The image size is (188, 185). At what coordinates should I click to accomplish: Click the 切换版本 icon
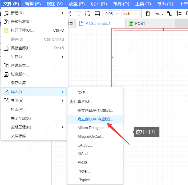[x=6, y=74]
